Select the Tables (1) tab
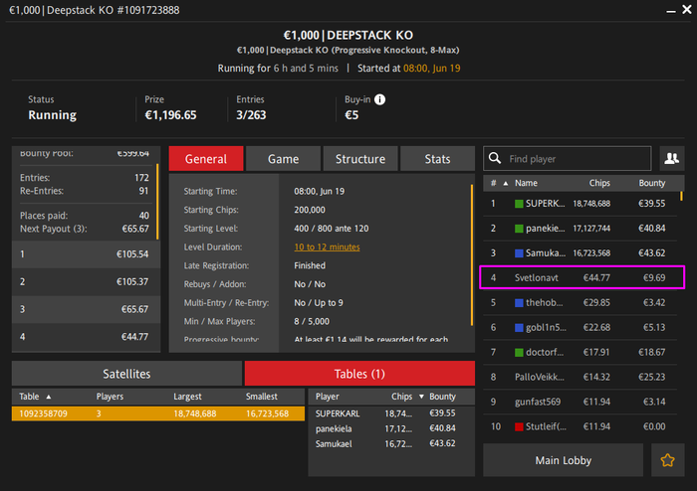 [x=359, y=374]
